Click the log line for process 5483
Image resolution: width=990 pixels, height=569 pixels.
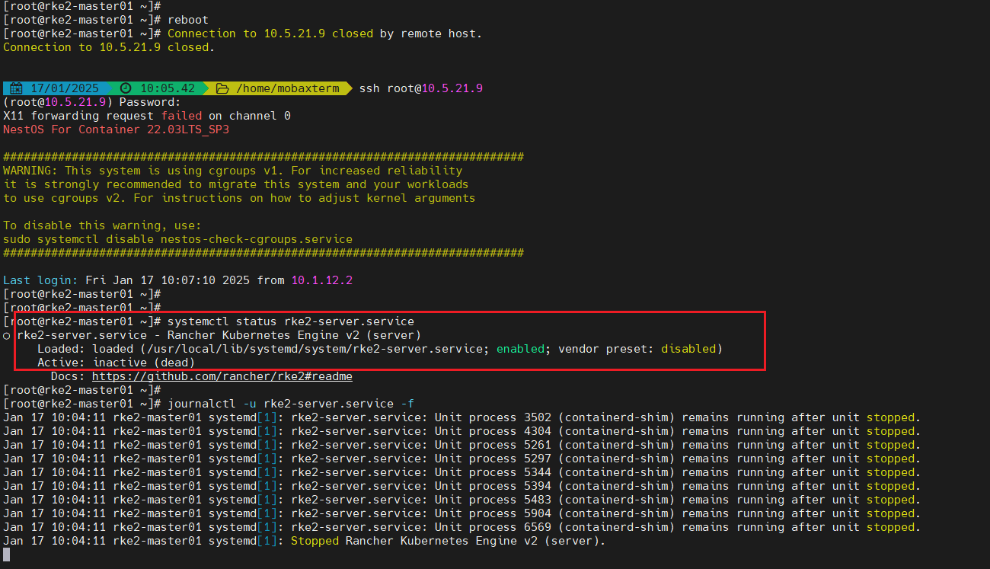(x=462, y=500)
